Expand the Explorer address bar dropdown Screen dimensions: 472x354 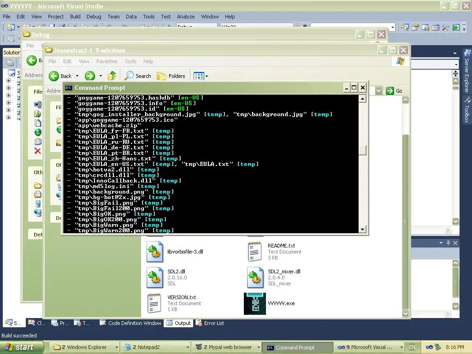pos(379,91)
